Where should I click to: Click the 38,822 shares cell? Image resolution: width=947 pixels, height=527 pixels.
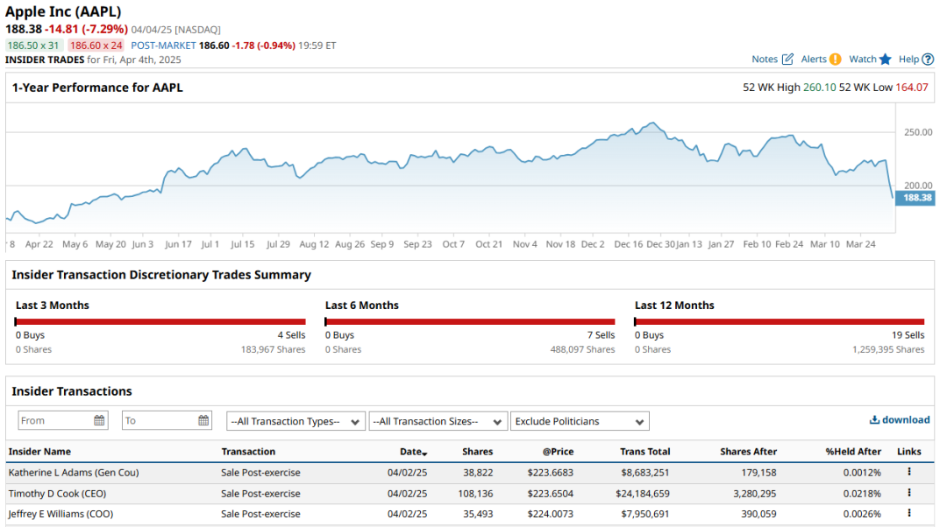pos(479,473)
